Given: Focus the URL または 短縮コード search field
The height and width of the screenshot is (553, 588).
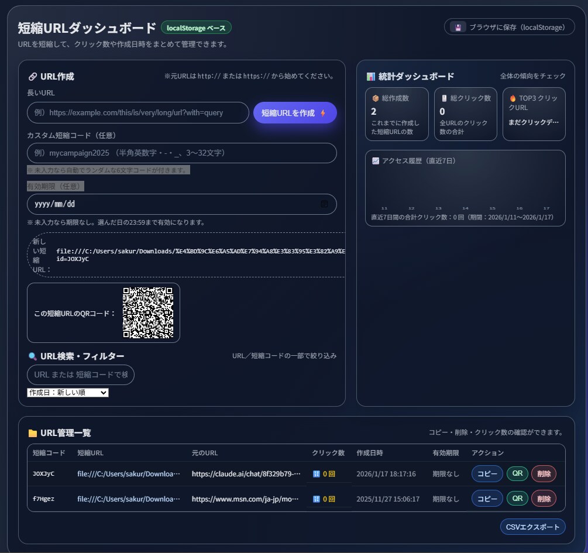Looking at the screenshot, I should coord(81,375).
